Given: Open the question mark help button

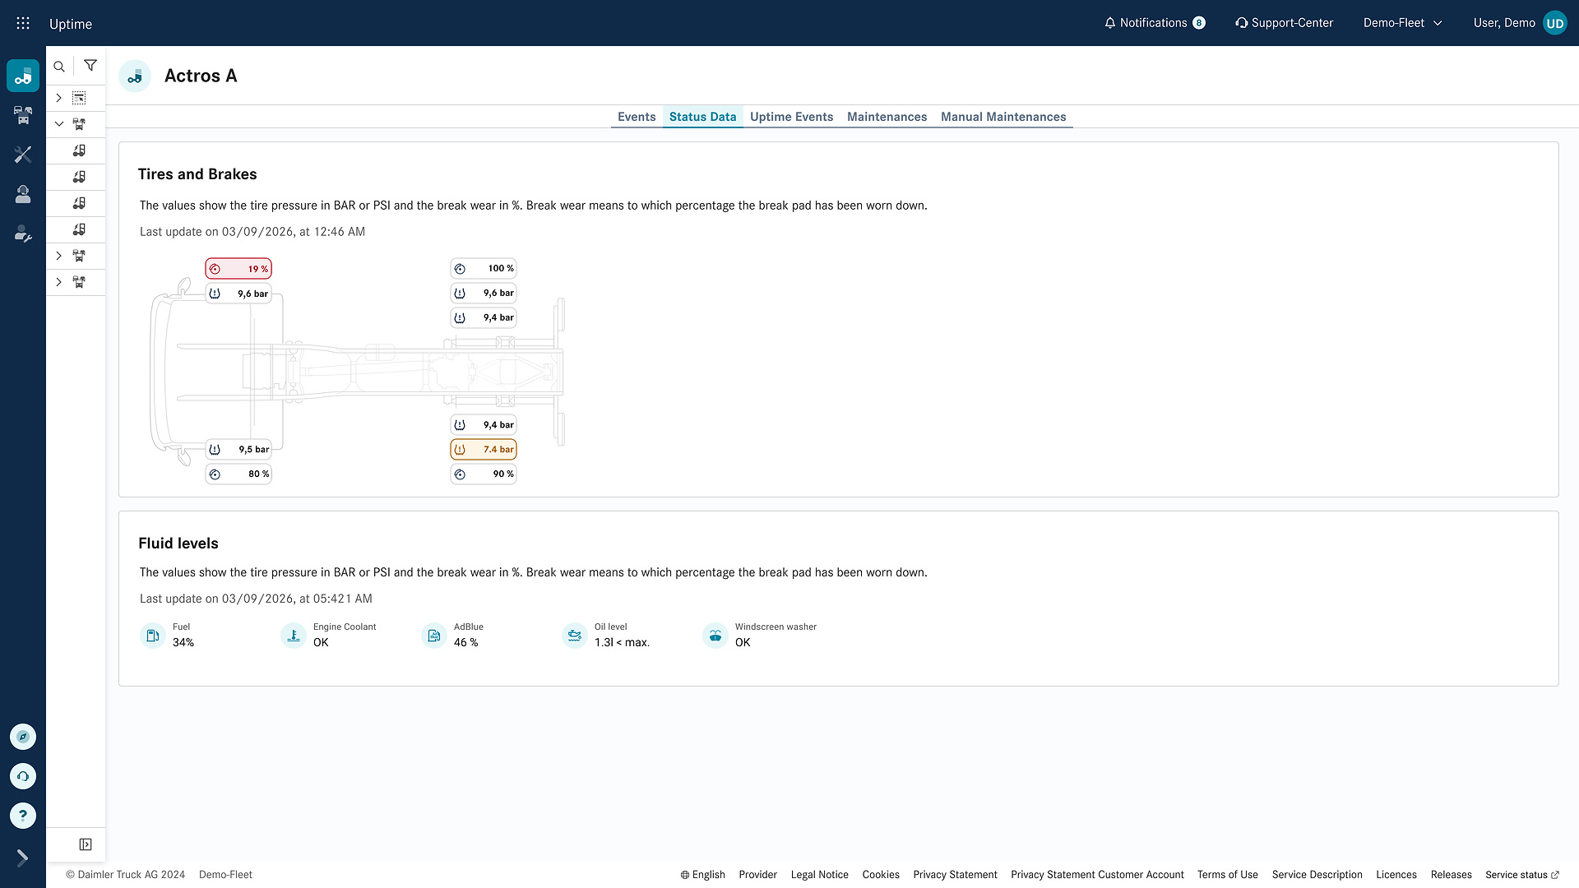Looking at the screenshot, I should point(23,816).
